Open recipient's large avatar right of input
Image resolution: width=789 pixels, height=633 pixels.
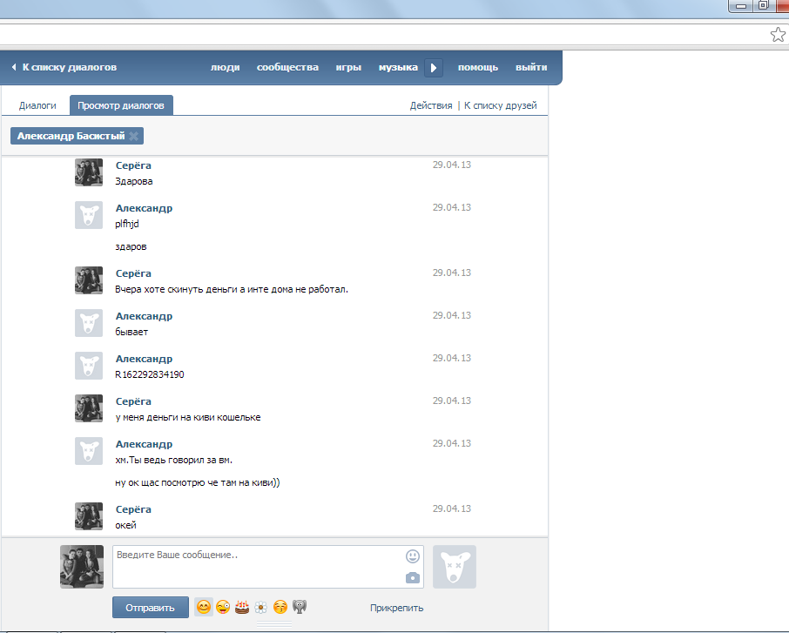(x=455, y=567)
